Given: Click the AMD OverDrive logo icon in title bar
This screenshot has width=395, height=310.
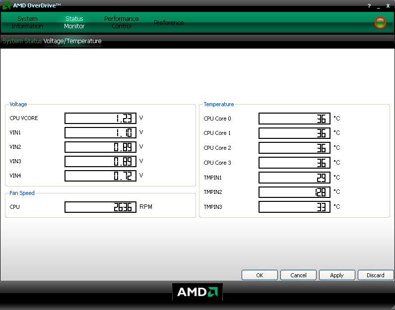Looking at the screenshot, I should (6, 5).
